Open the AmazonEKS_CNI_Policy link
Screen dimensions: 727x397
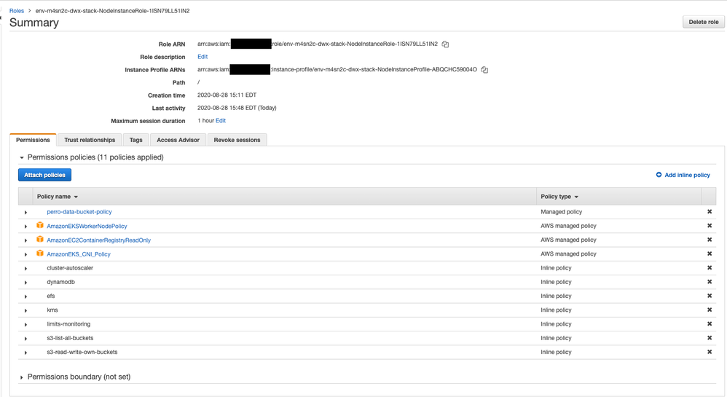(79, 253)
